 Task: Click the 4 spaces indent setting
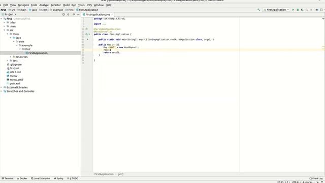tap(307, 182)
